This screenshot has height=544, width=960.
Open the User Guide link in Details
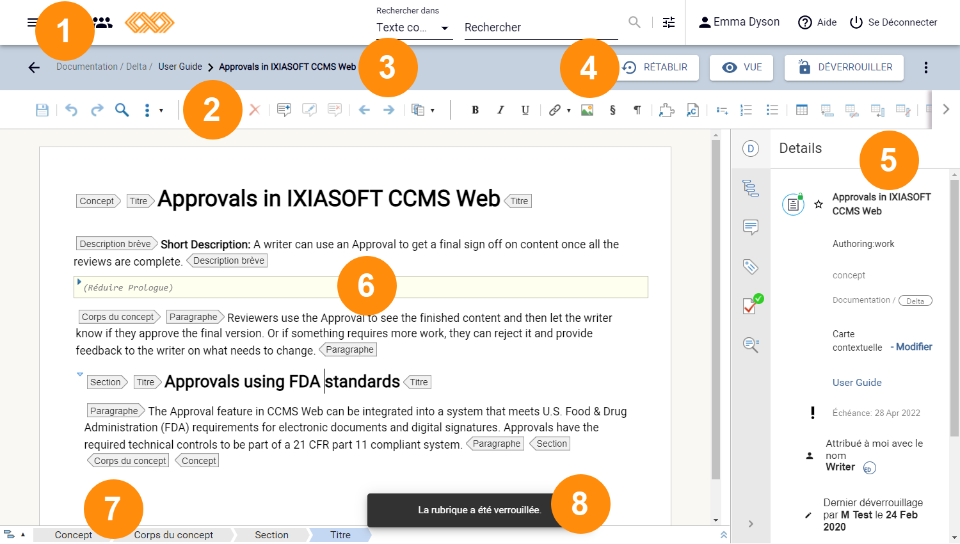tap(857, 383)
